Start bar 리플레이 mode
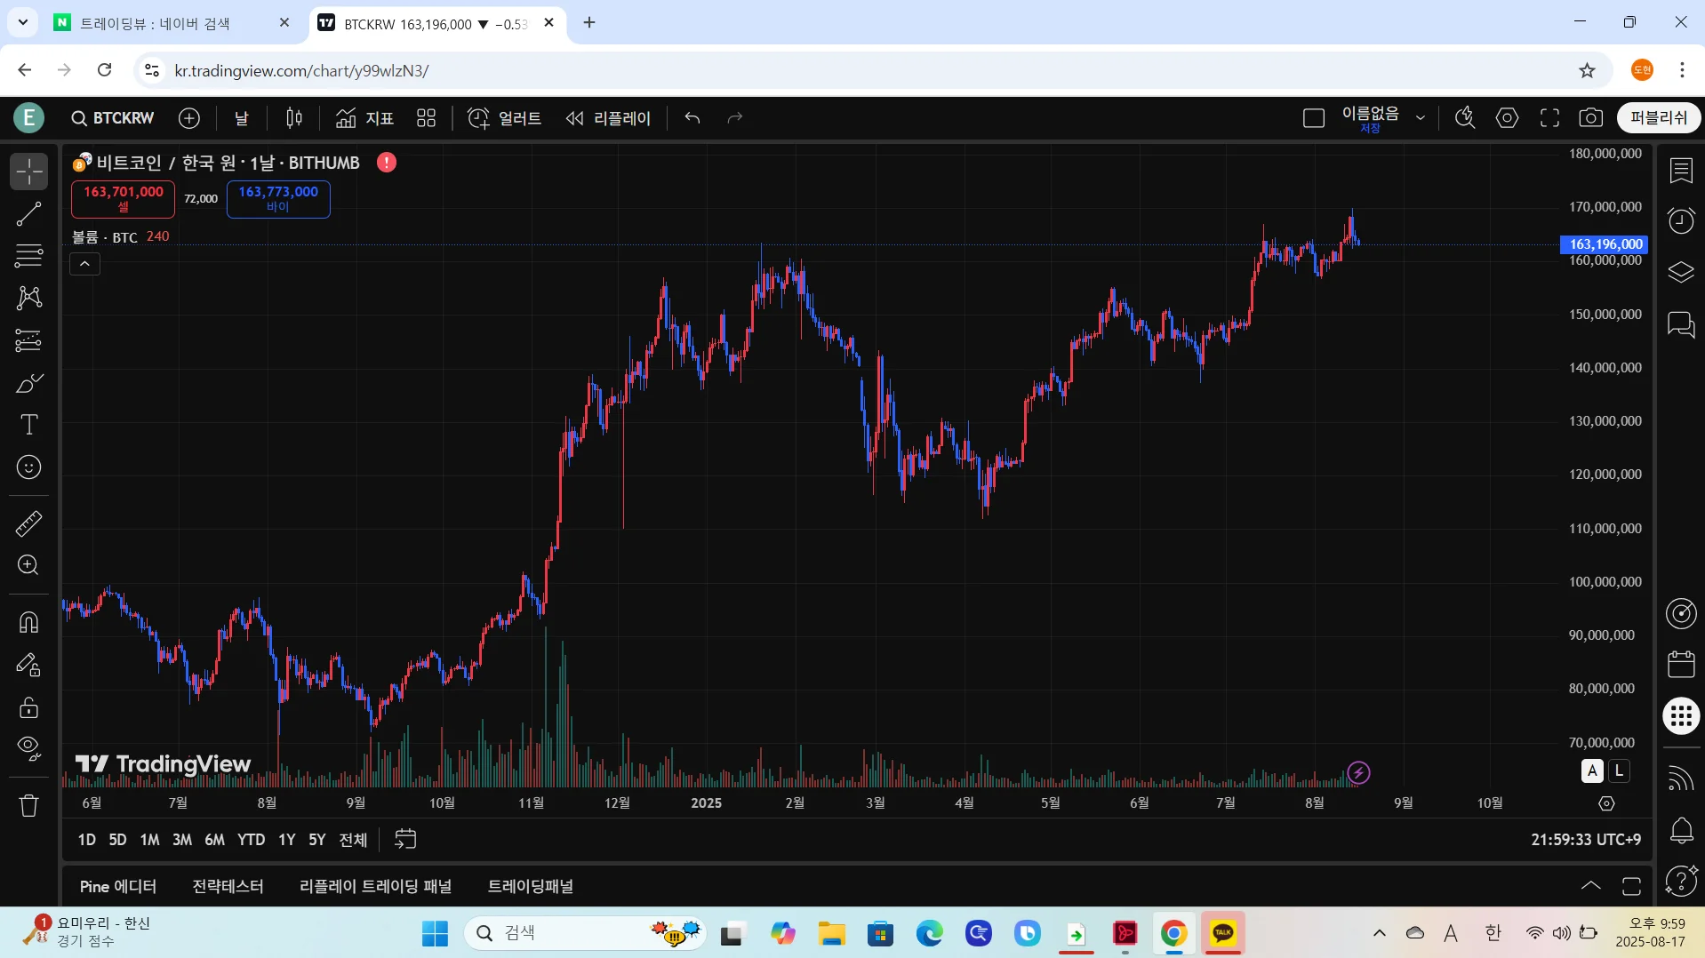This screenshot has height=958, width=1705. click(609, 118)
